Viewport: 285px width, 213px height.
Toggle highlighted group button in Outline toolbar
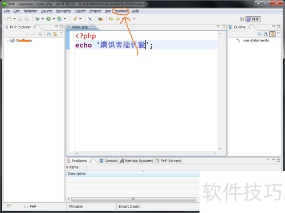272,34
